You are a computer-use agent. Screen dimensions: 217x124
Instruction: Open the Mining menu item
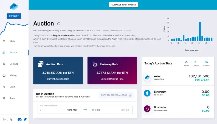pos(13,75)
